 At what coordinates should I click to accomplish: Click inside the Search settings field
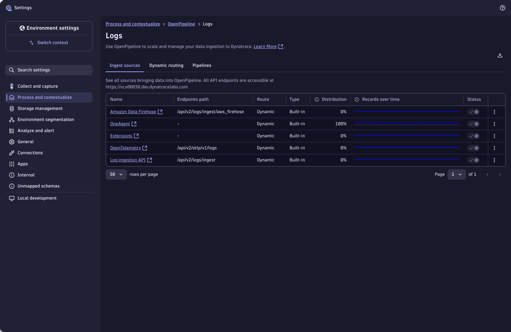click(49, 70)
